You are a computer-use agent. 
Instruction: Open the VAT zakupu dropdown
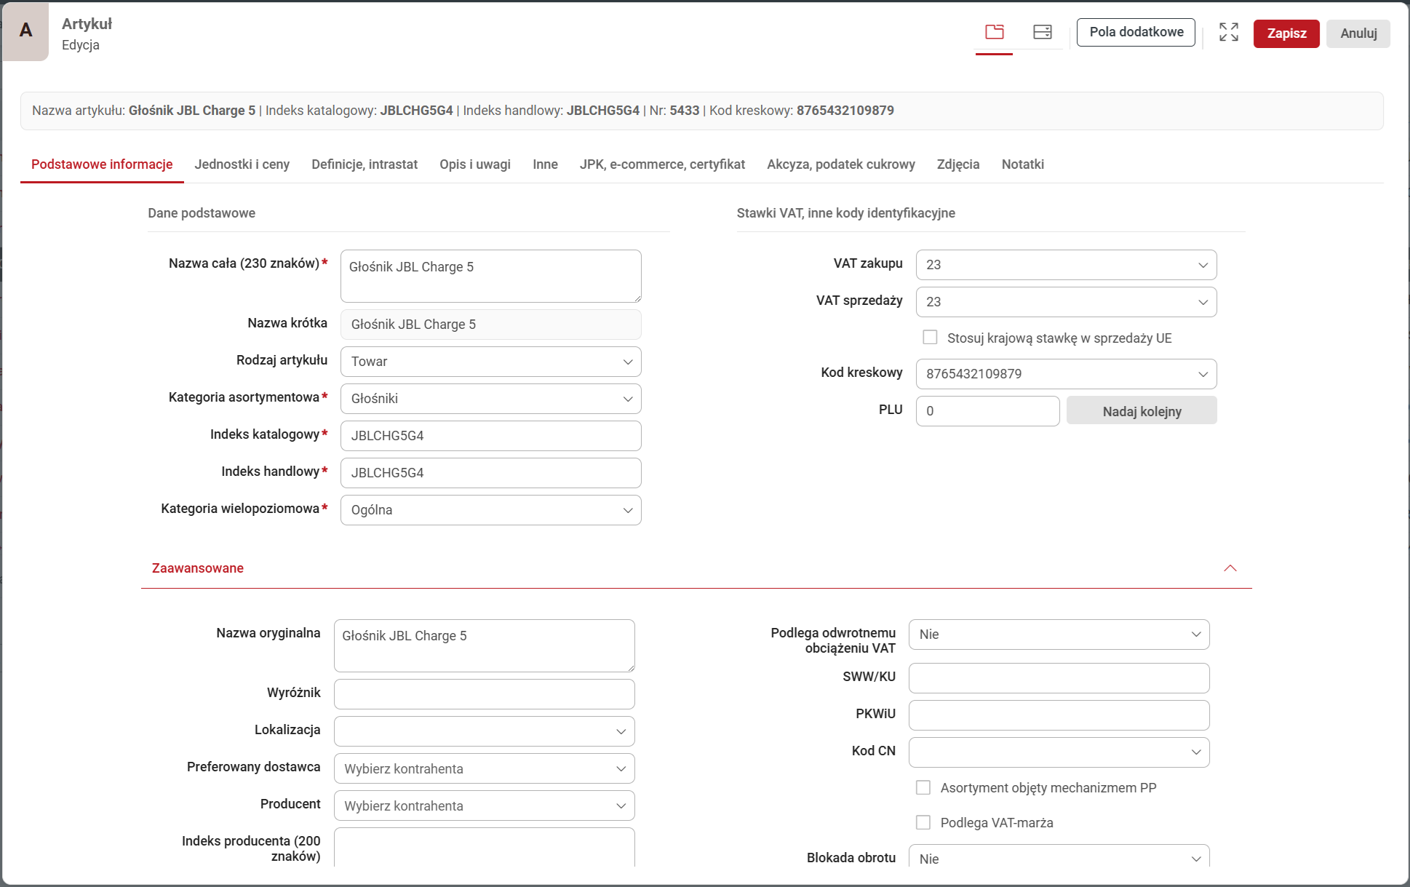(1065, 265)
